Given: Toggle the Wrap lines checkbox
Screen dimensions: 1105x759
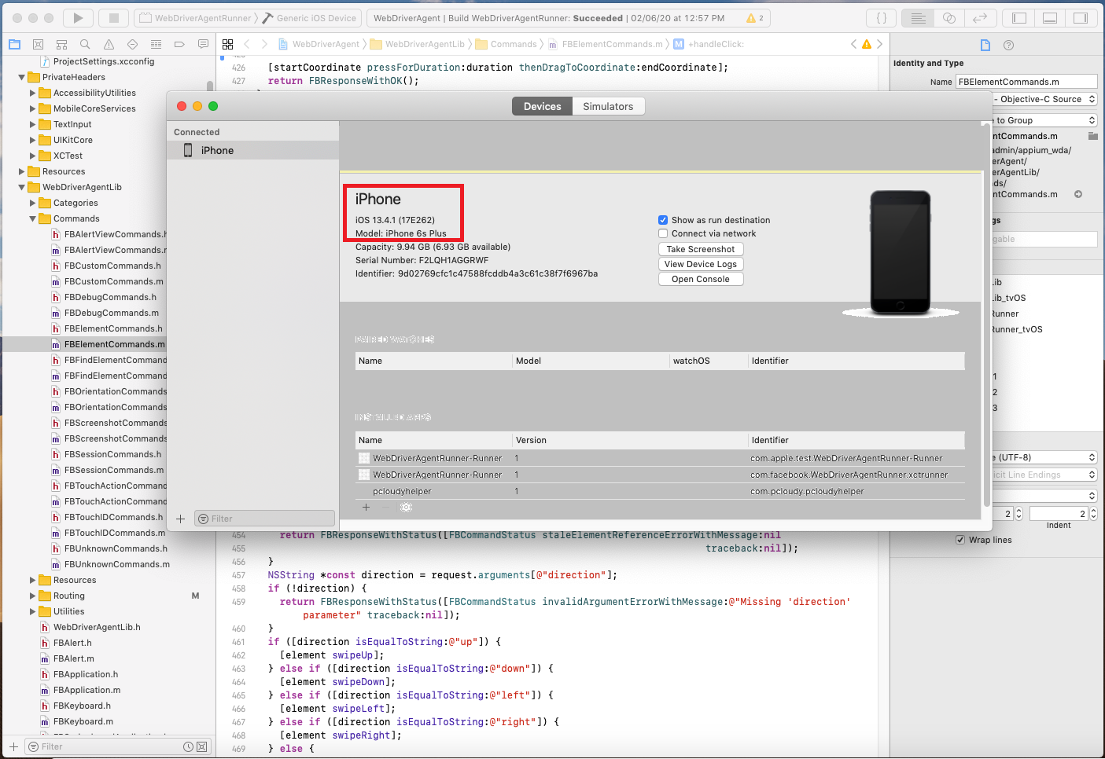Looking at the screenshot, I should pos(960,540).
